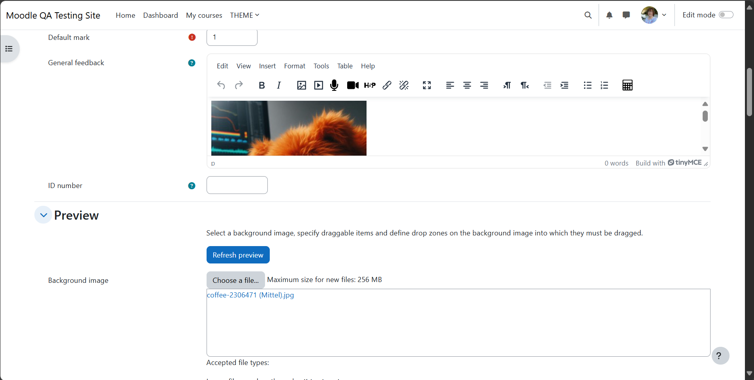Go to the Home page

click(125, 15)
